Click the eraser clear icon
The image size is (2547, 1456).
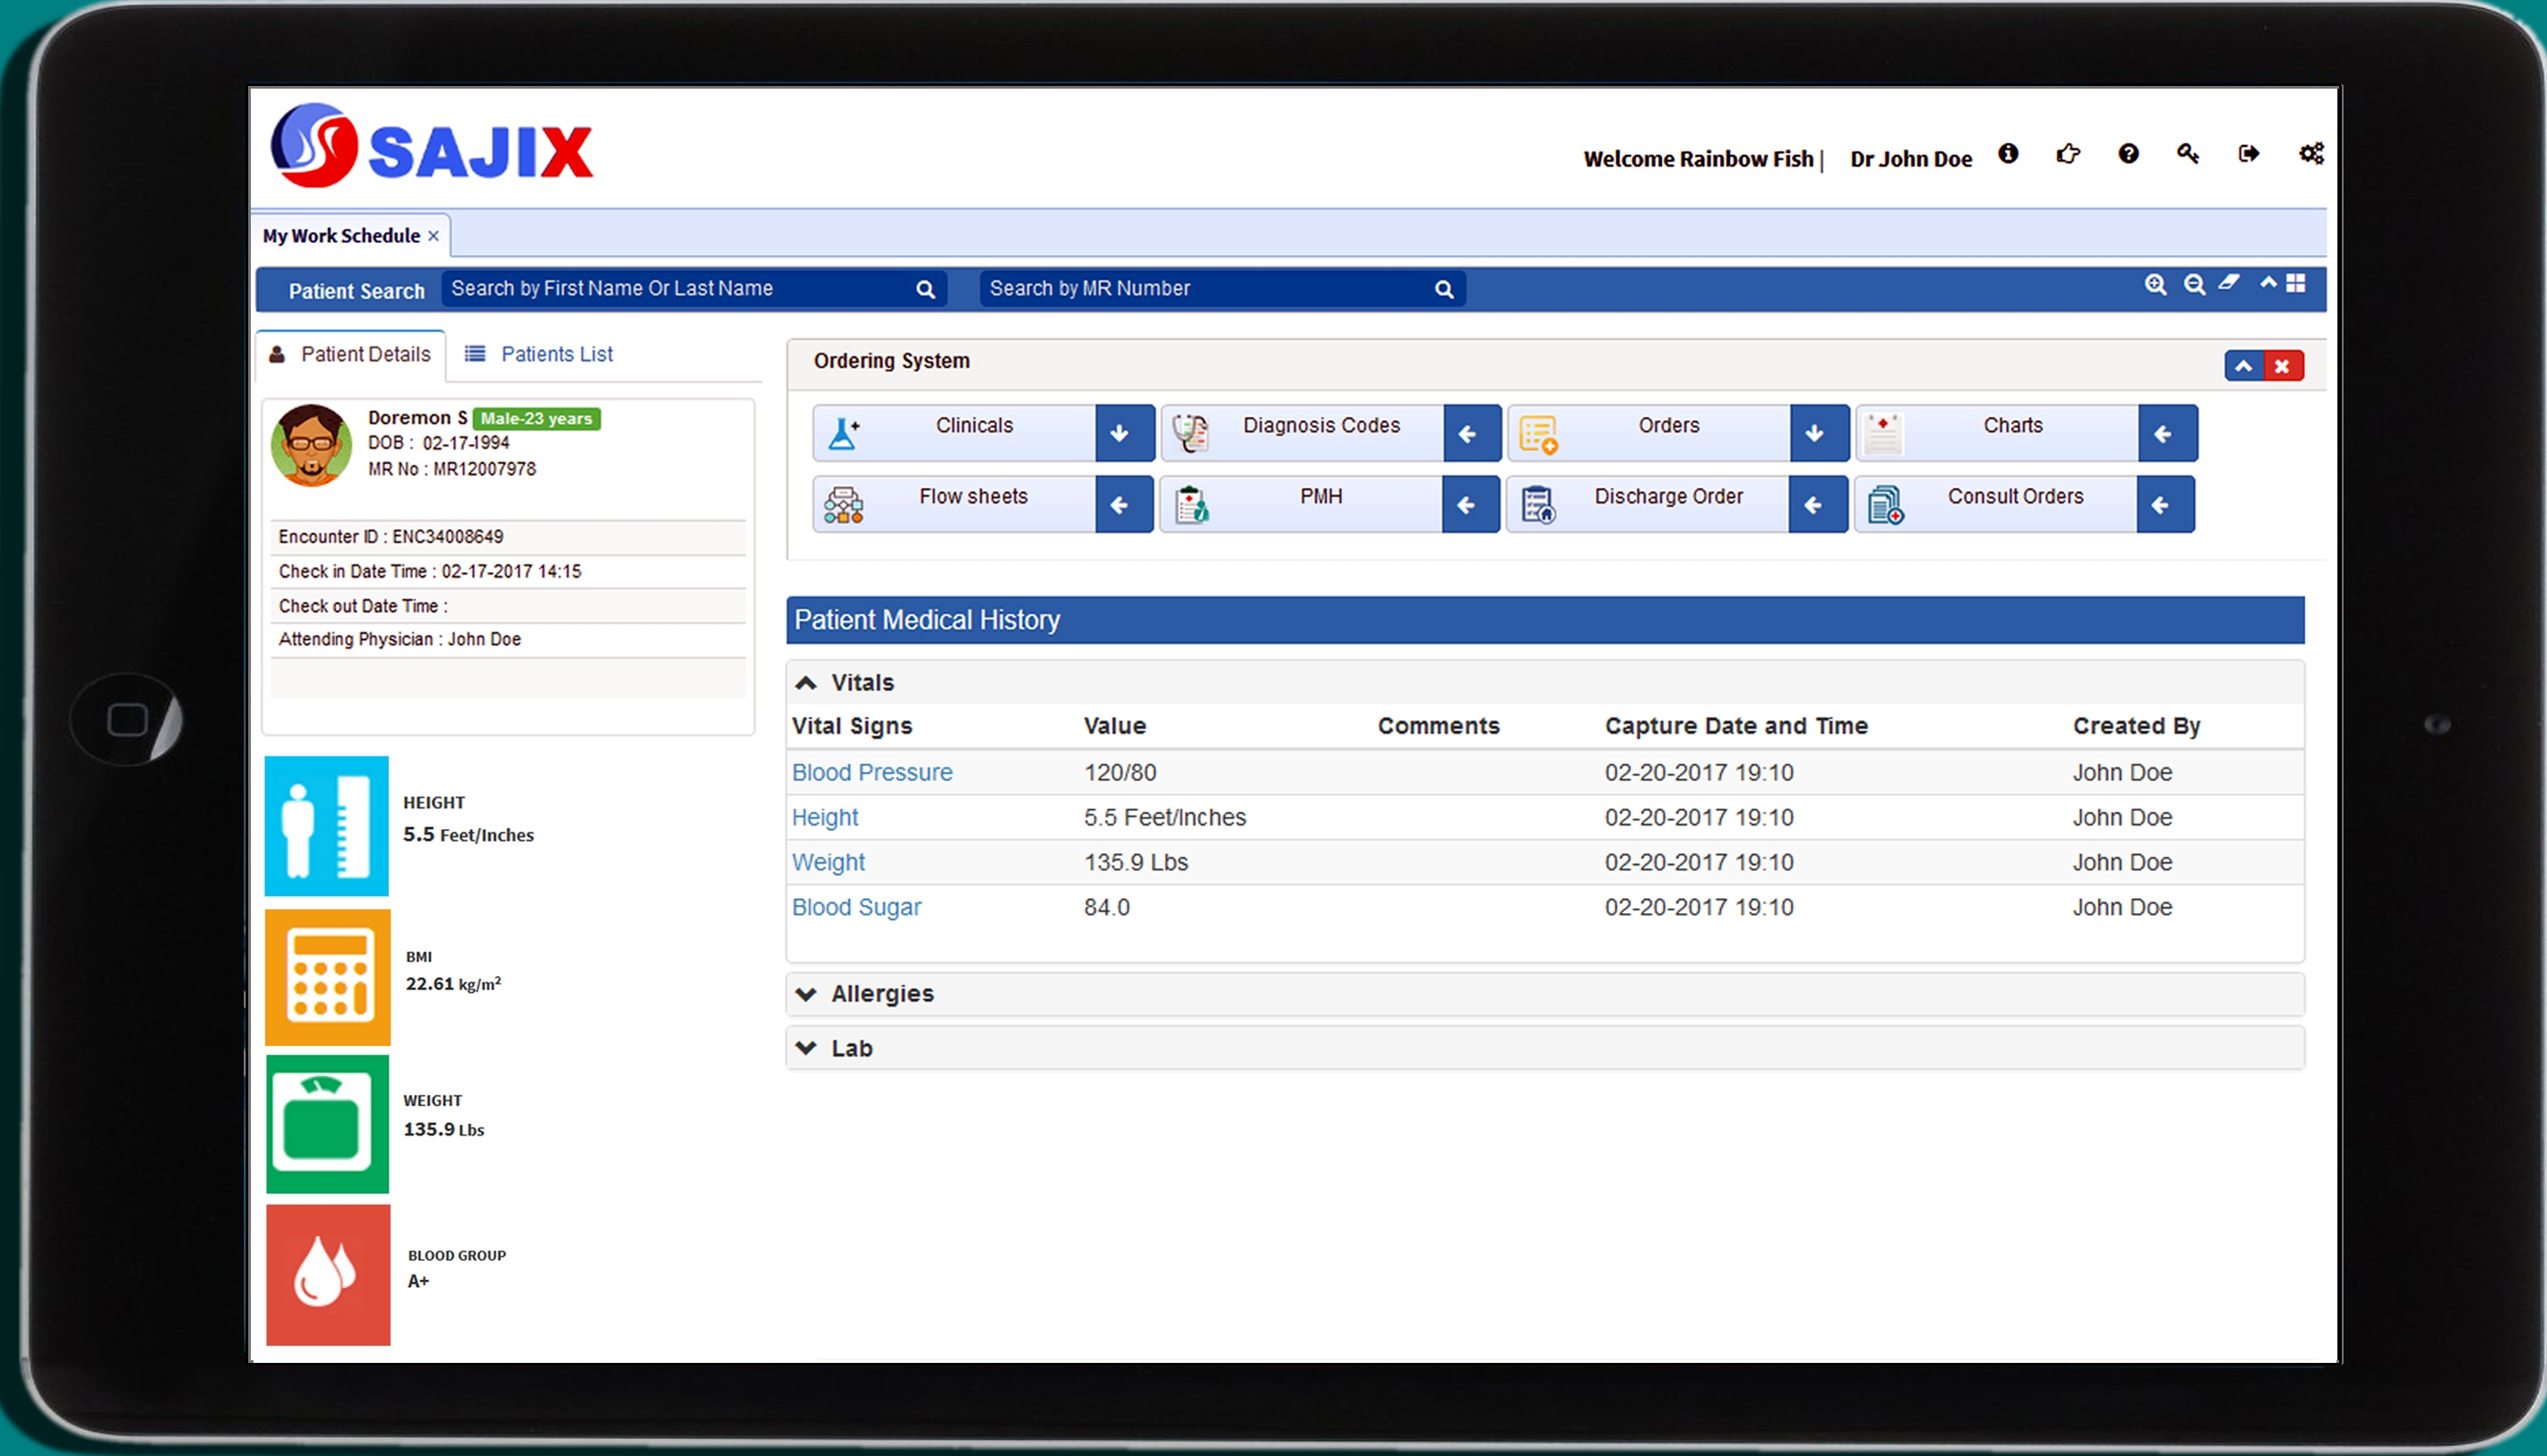(2229, 283)
